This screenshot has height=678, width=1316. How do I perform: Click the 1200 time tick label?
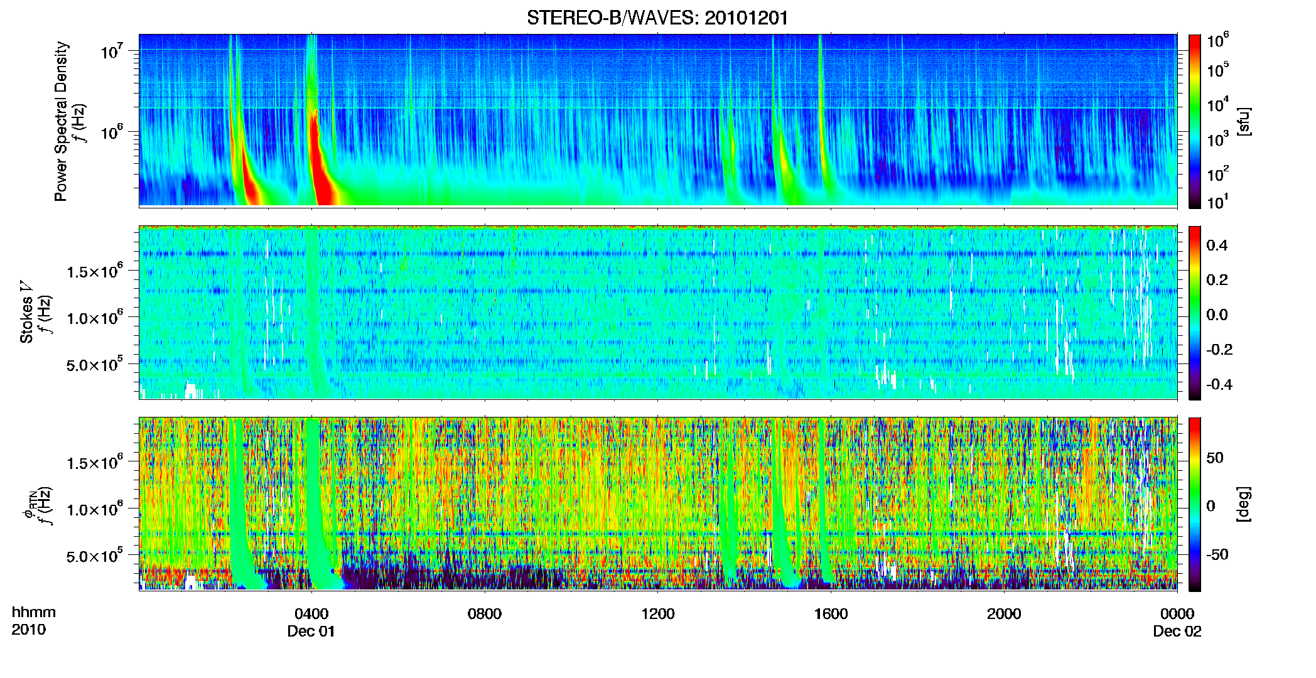(x=657, y=614)
